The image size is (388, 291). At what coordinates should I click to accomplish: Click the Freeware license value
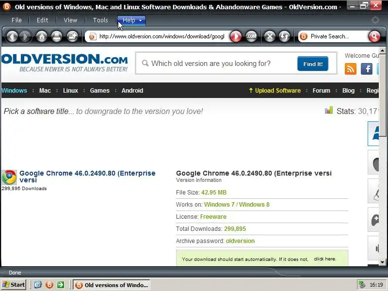click(213, 217)
